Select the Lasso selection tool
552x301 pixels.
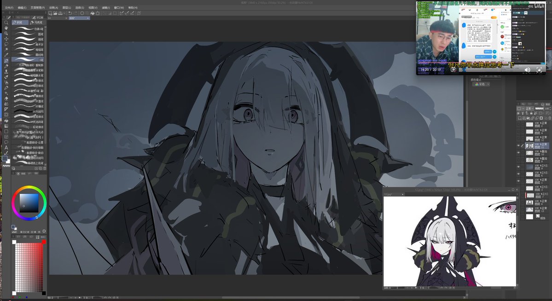(6, 44)
